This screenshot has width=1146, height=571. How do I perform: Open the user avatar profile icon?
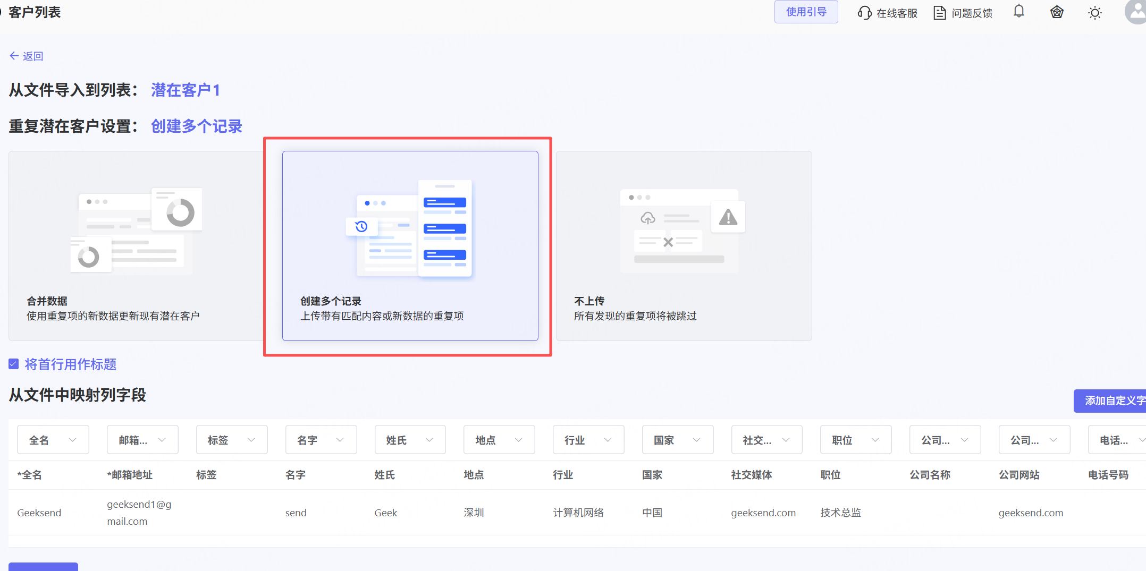click(1136, 12)
